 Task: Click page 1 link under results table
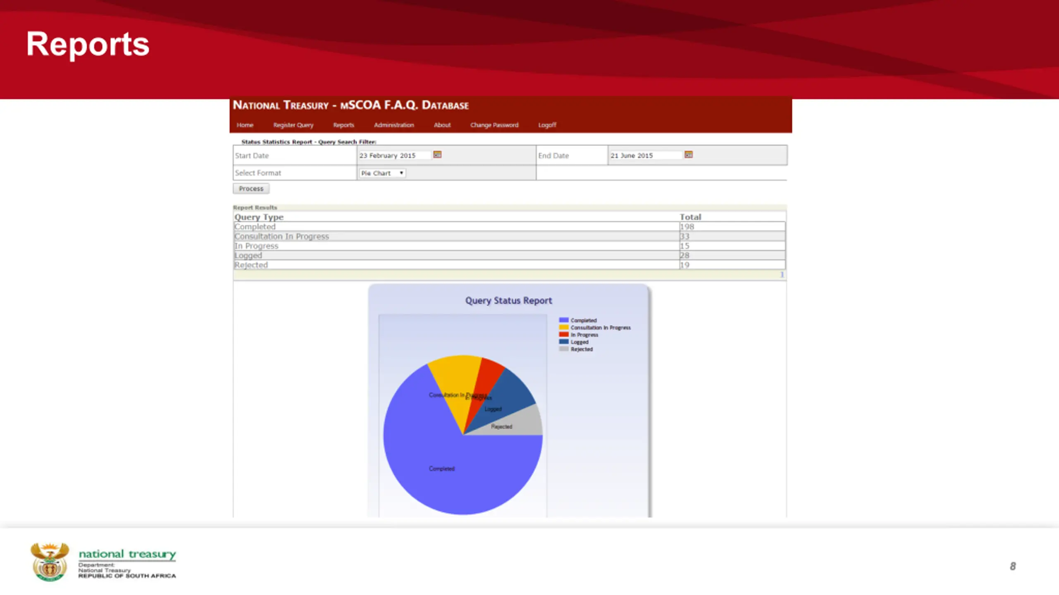click(x=782, y=275)
